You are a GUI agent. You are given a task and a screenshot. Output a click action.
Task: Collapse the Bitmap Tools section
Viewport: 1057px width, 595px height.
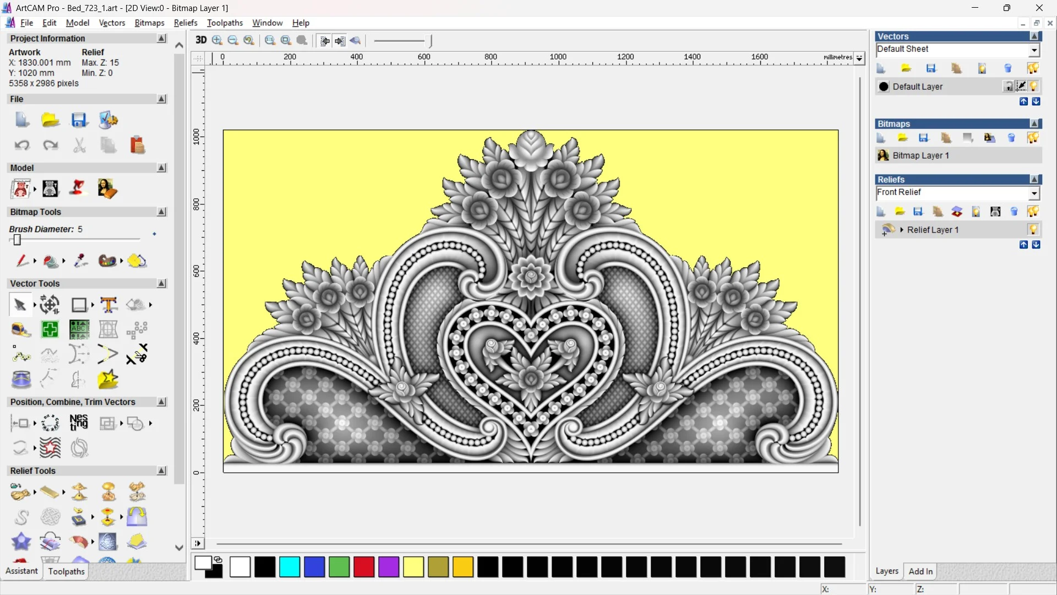161,212
